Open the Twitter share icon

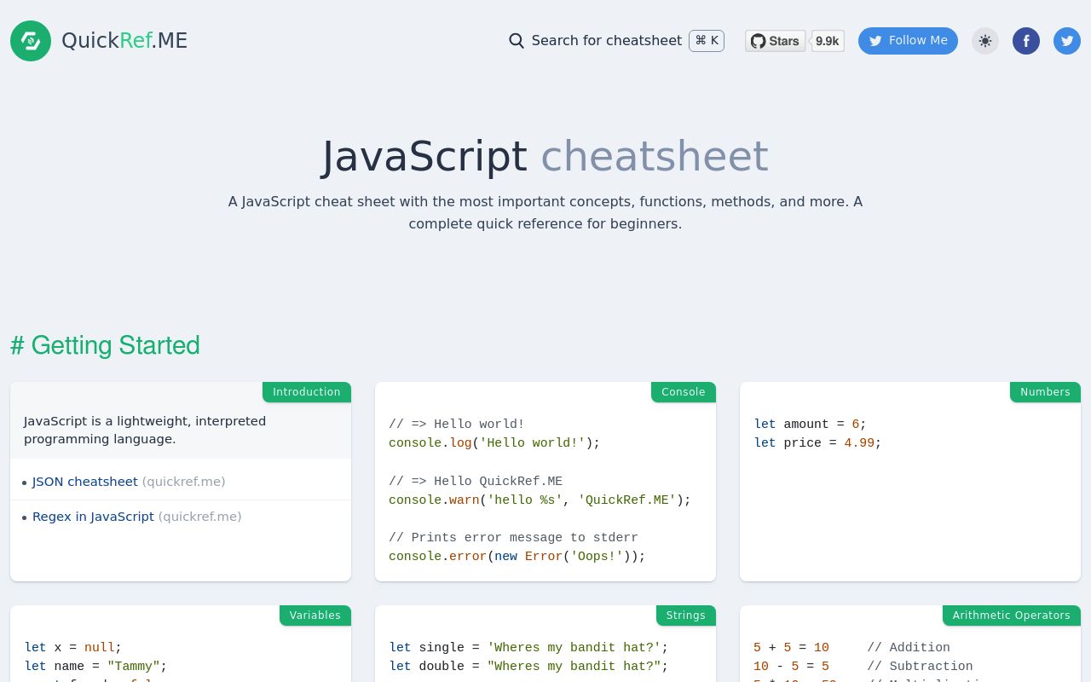(1067, 40)
